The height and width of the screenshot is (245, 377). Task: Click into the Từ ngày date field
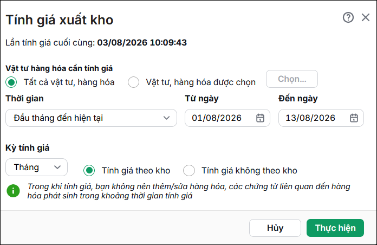pos(227,118)
